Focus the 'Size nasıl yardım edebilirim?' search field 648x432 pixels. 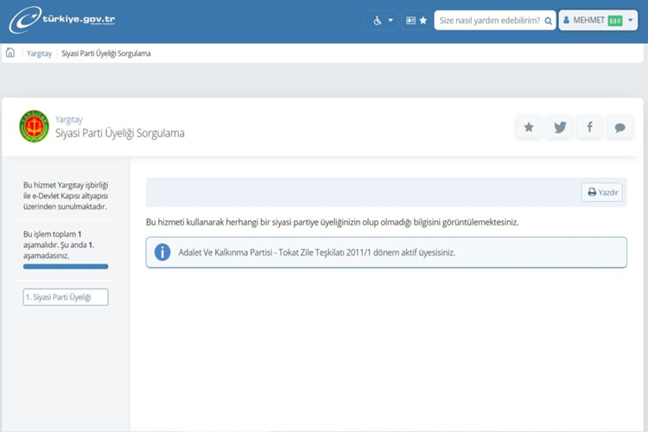point(489,20)
